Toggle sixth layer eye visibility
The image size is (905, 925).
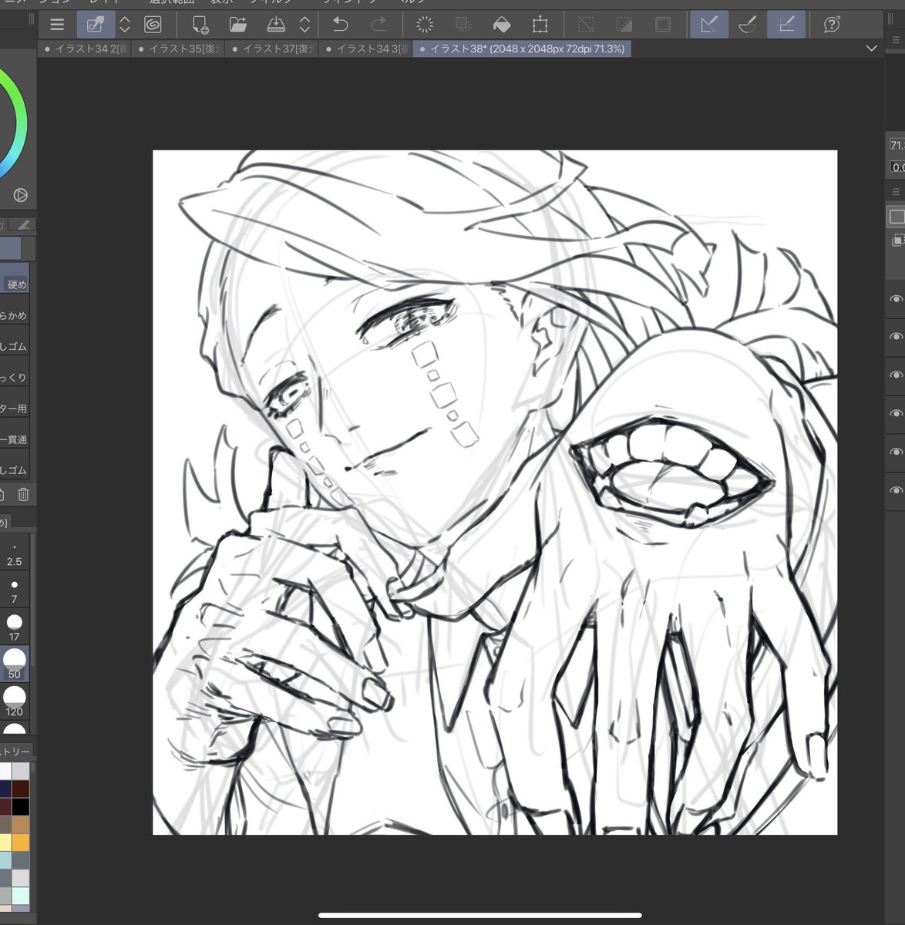click(896, 490)
